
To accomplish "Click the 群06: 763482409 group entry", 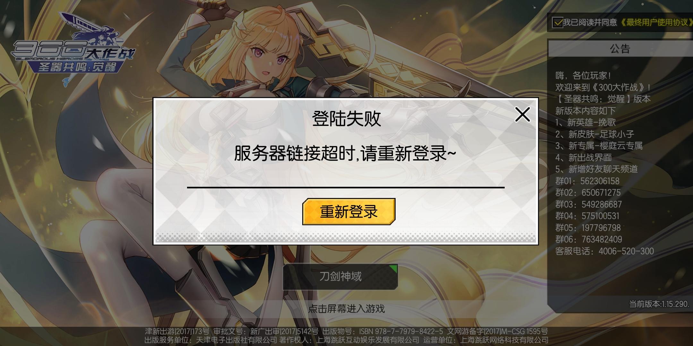I will point(588,239).
